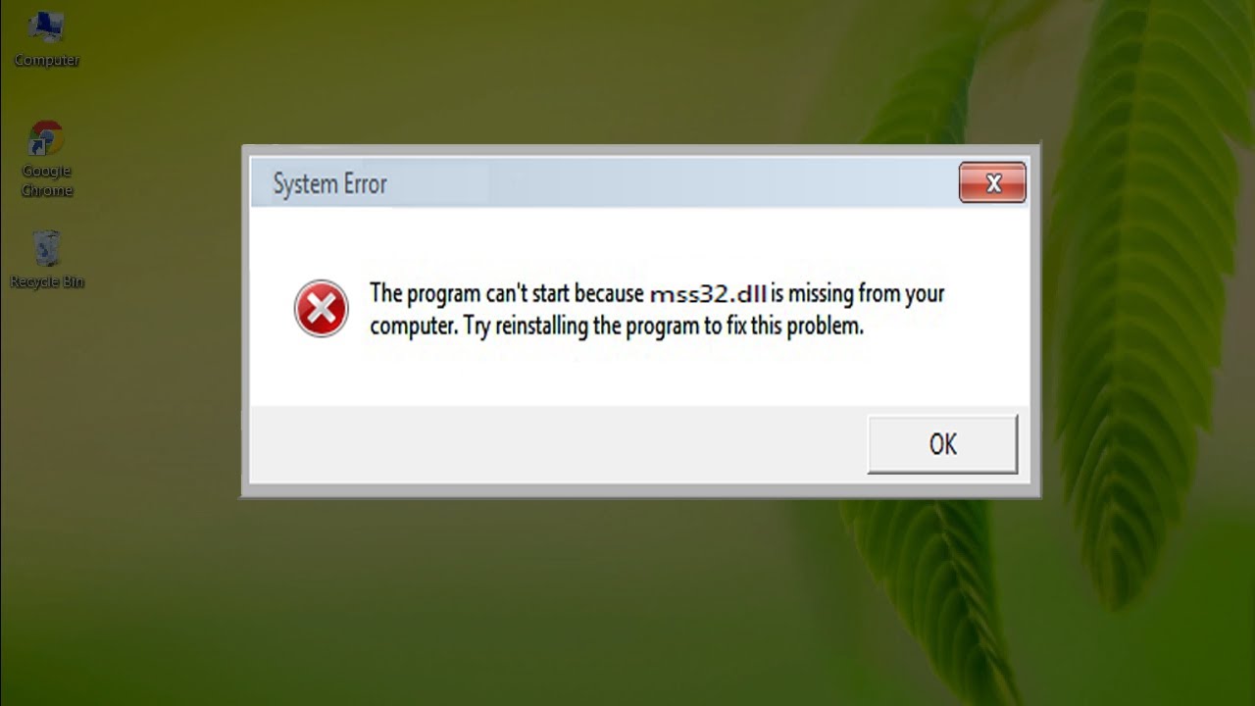The height and width of the screenshot is (706, 1255).
Task: Click the "is missing from your" text
Action: click(x=858, y=294)
